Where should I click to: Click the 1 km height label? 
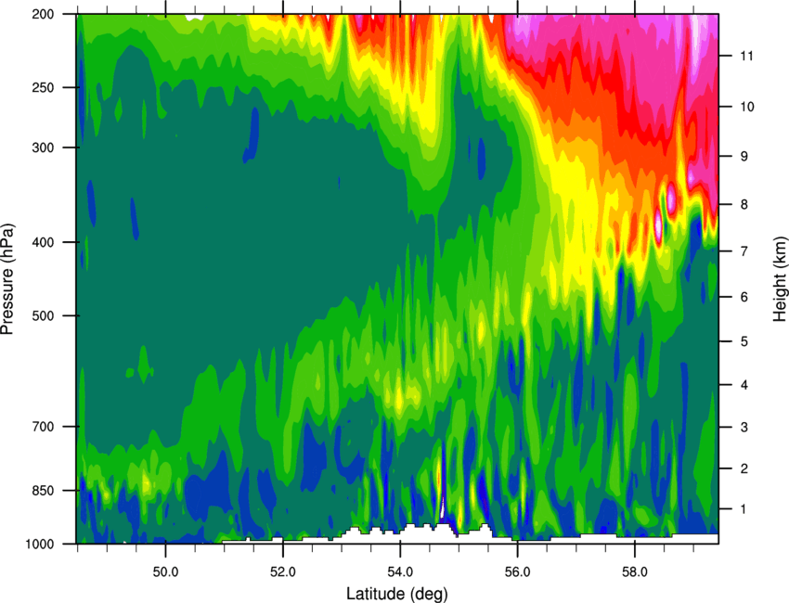[x=744, y=509]
